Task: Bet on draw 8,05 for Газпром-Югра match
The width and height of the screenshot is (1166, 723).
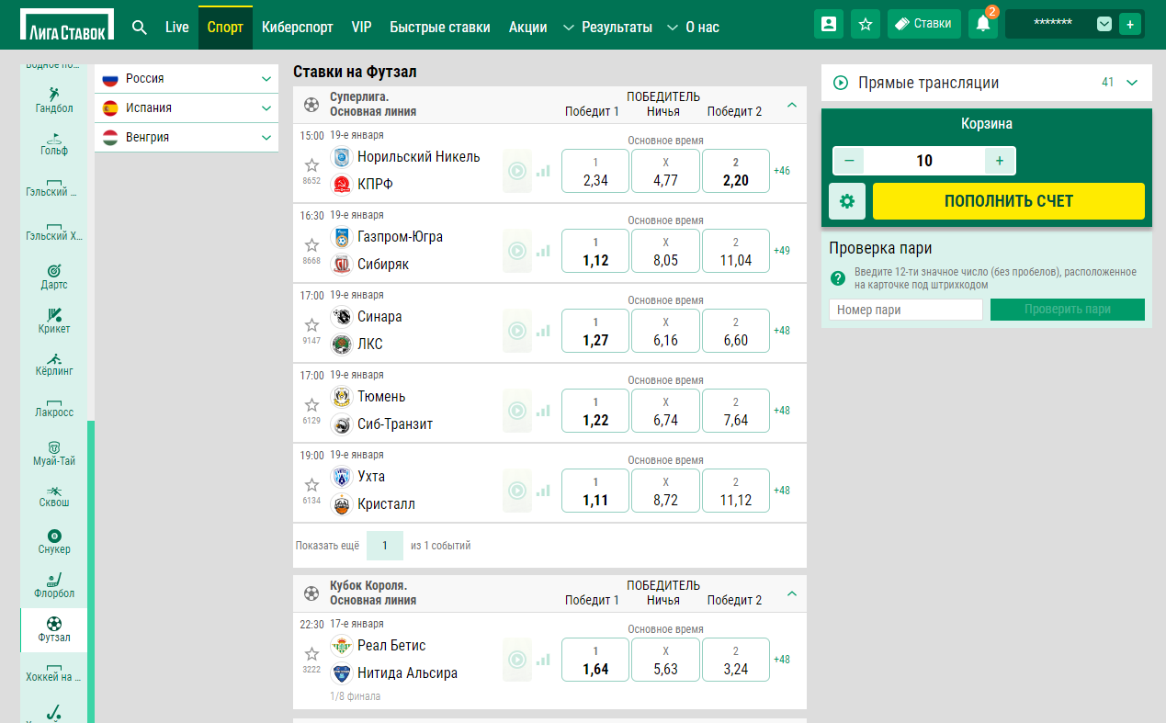Action: [x=665, y=251]
